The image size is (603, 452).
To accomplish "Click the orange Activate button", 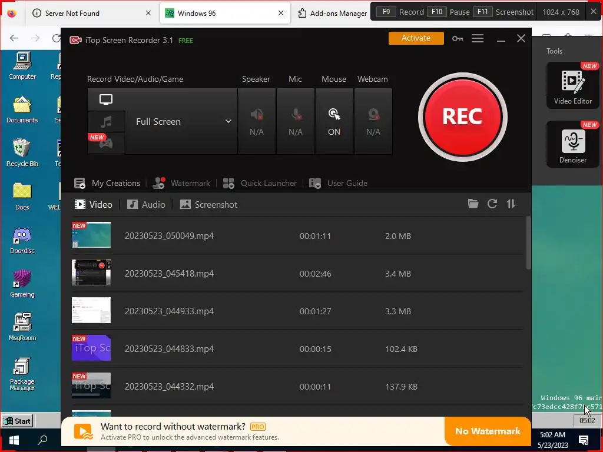I will 416,38.
